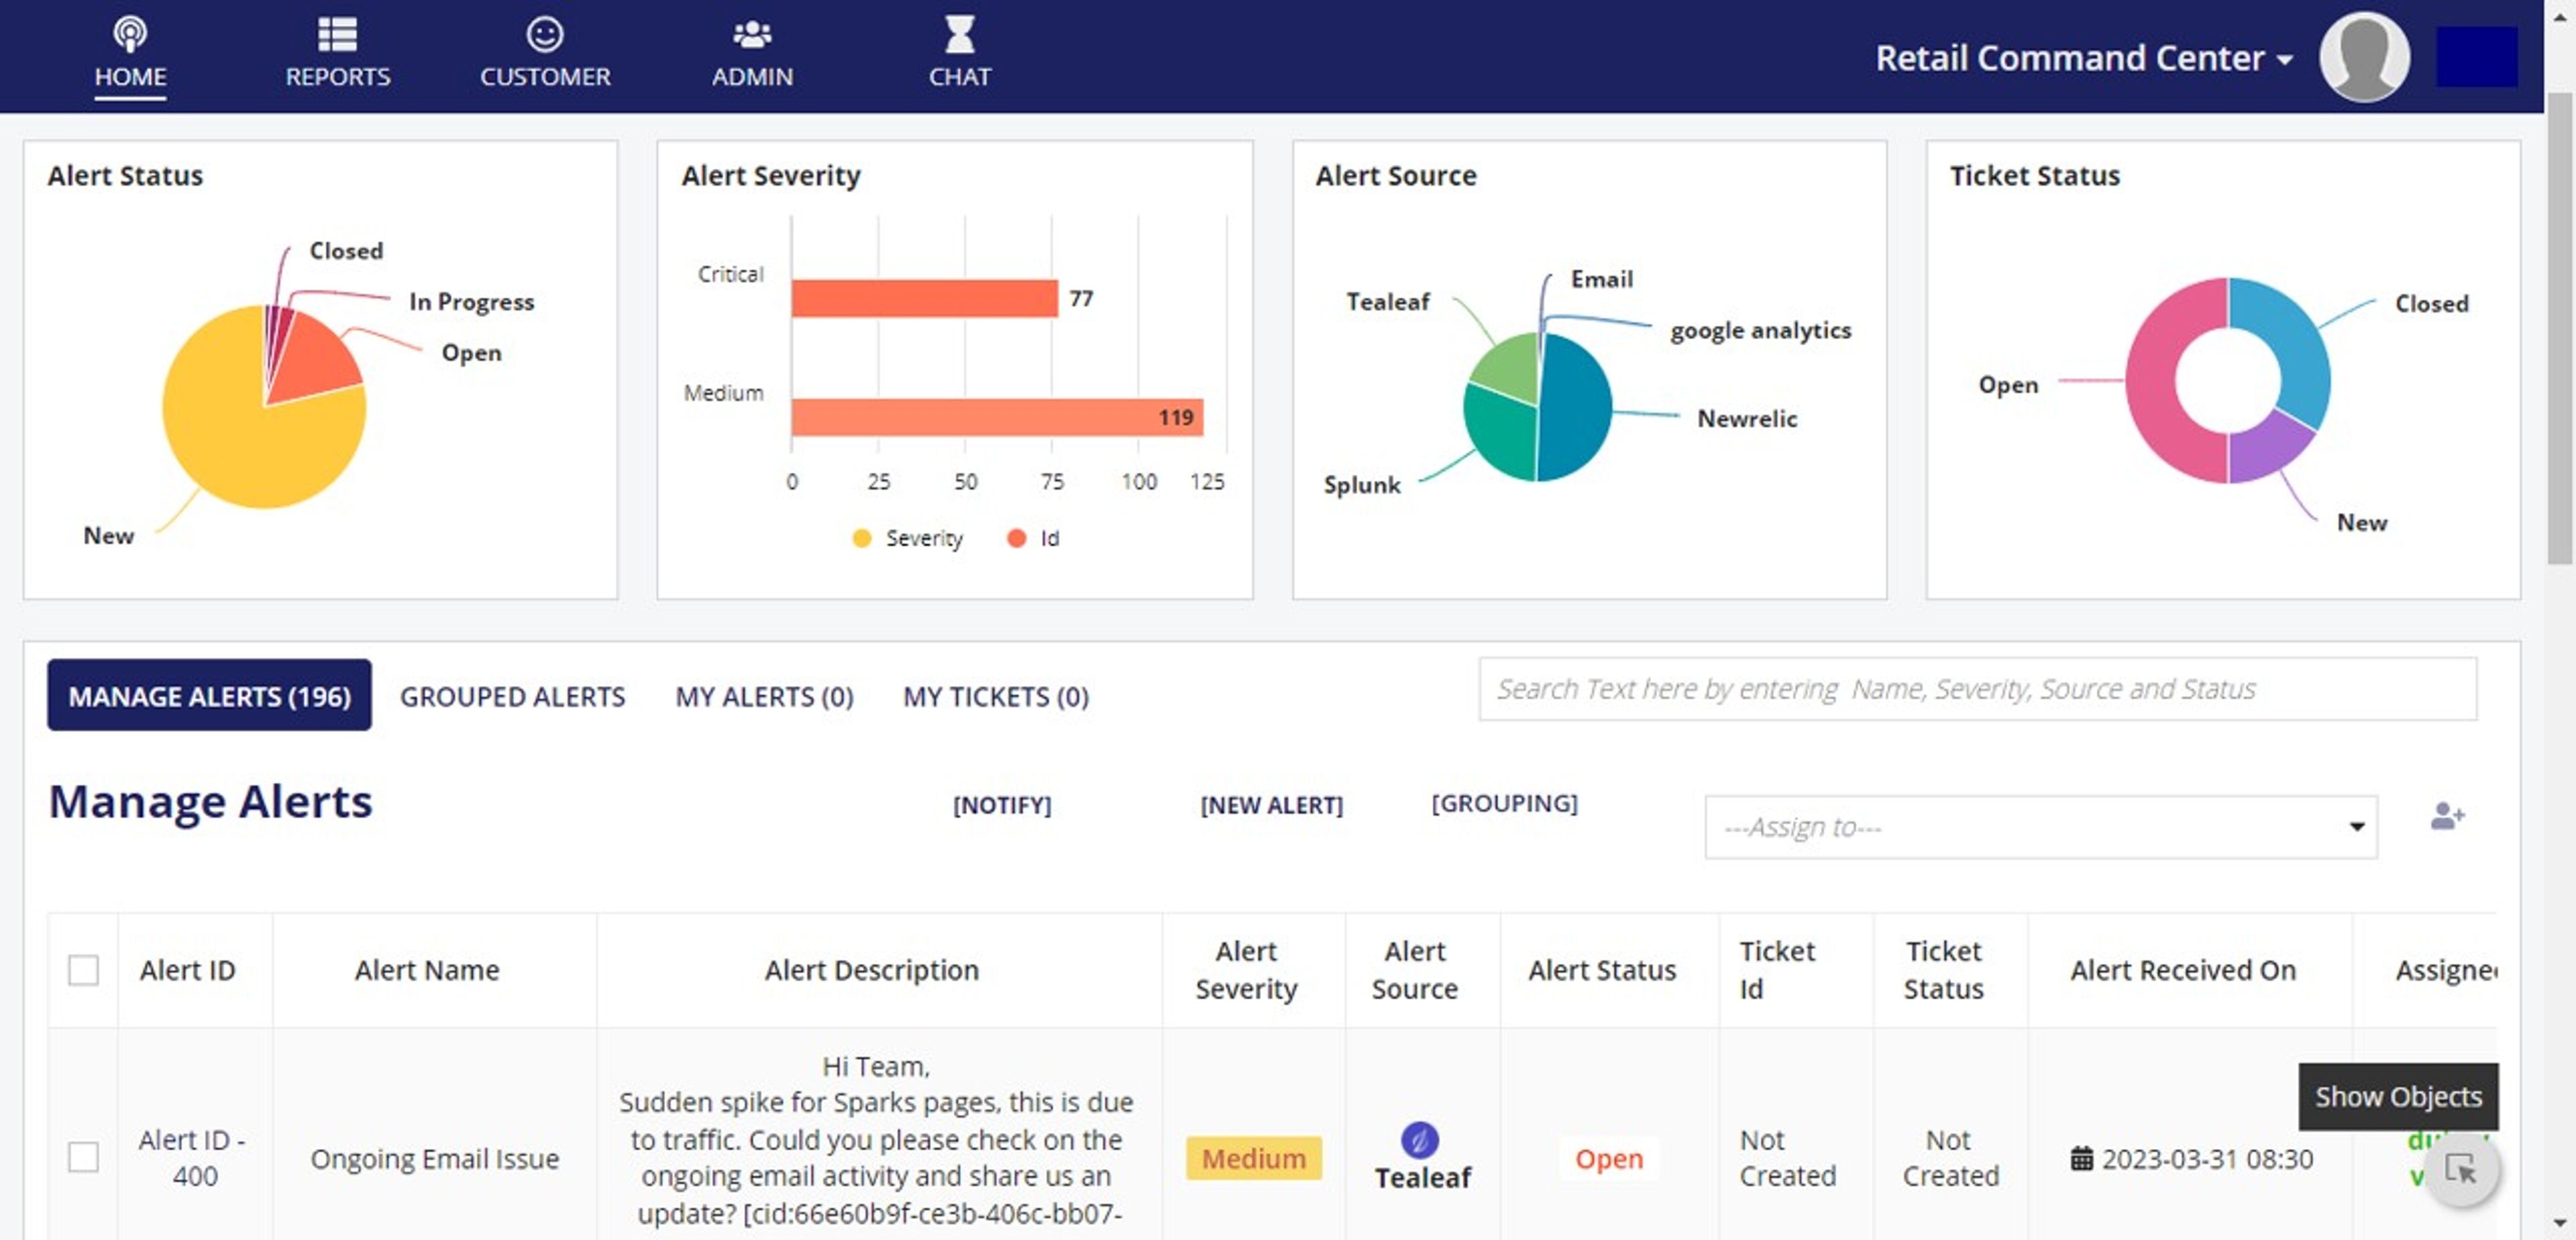Viewport: 2576px width, 1240px height.
Task: Click the user profile avatar
Action: pos(2364,57)
